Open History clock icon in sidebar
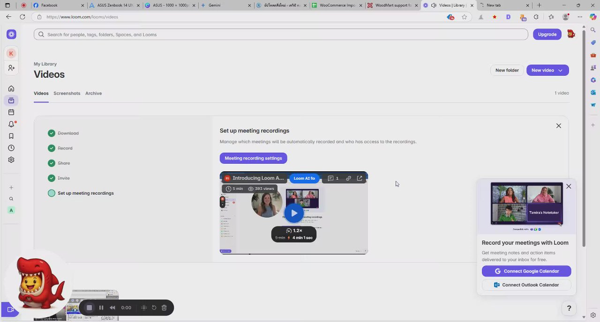 tap(11, 148)
